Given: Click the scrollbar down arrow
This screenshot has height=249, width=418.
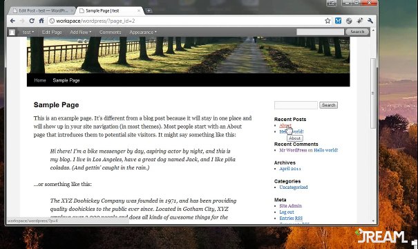Looking at the screenshot, I should pos(373,221).
